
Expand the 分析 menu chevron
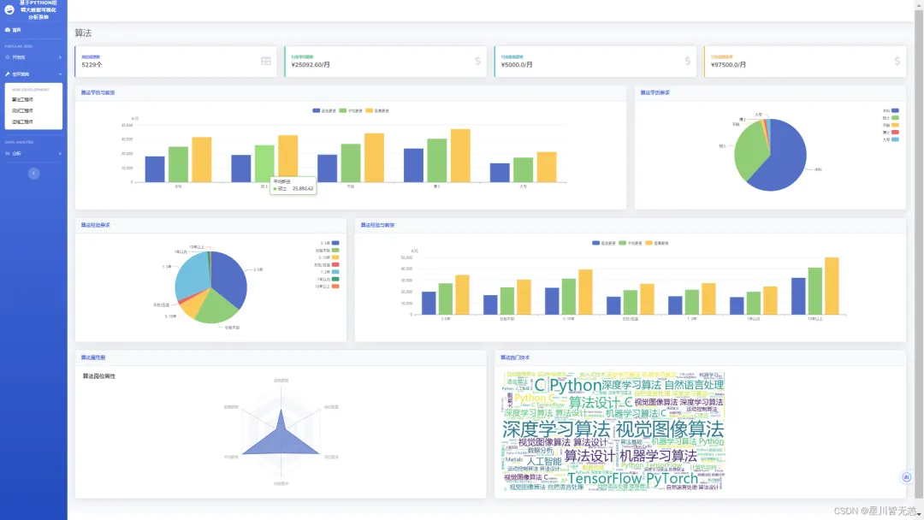[x=60, y=154]
